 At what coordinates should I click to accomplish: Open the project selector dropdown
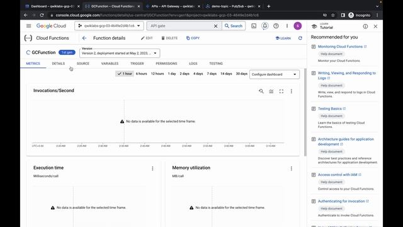tap(109, 26)
